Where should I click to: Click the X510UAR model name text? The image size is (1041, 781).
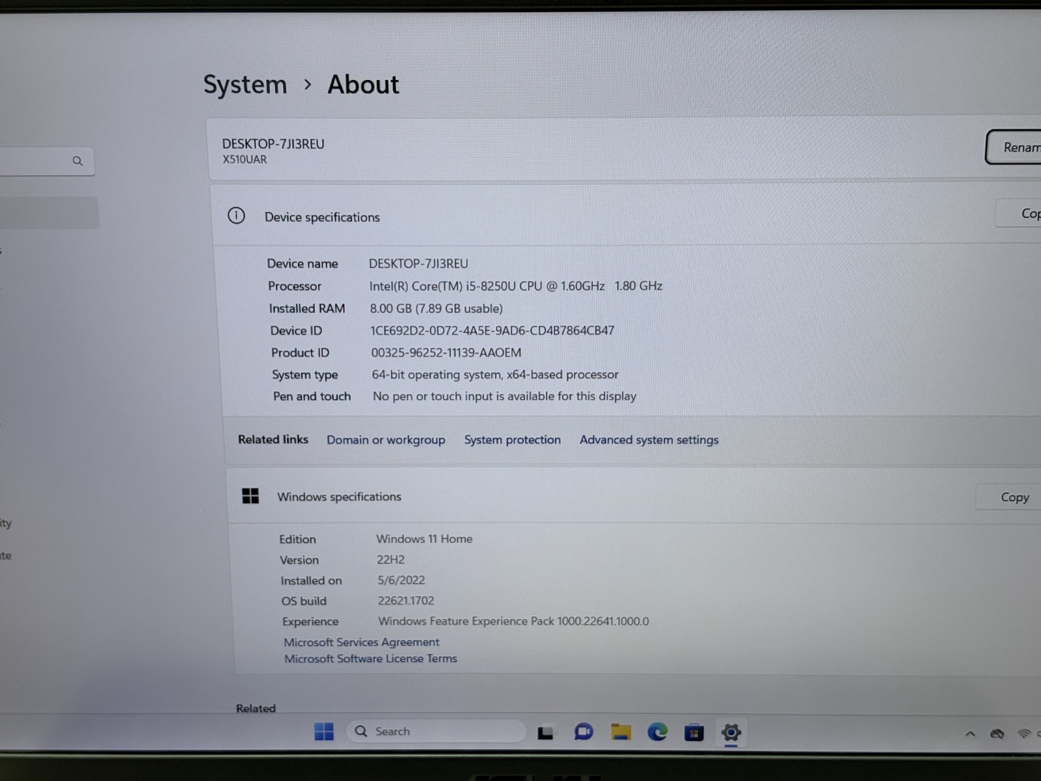tap(245, 159)
